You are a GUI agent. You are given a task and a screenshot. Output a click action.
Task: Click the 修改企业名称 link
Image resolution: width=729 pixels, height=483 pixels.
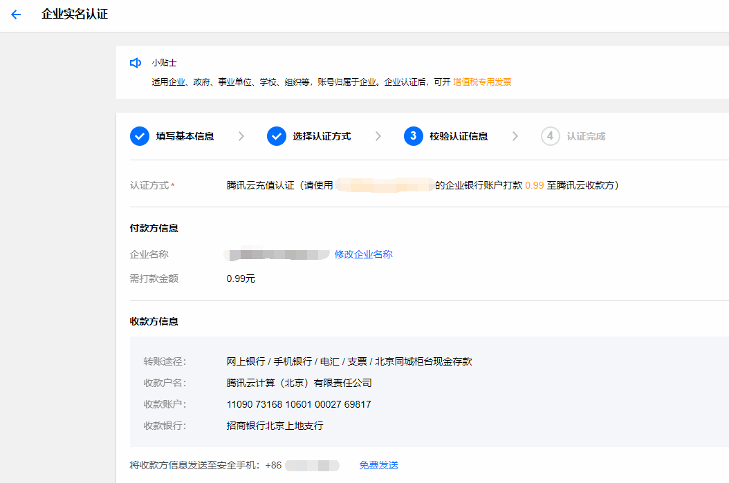(364, 254)
